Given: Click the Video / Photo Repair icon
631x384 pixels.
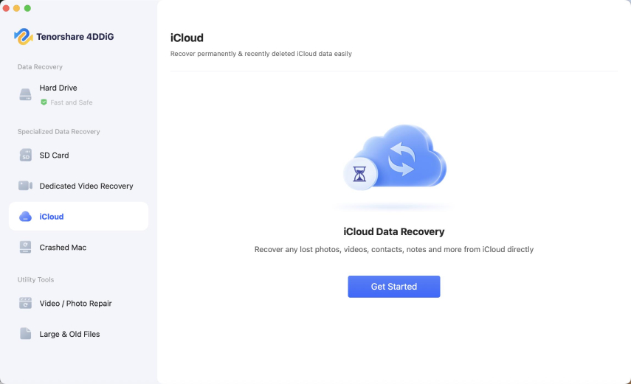Looking at the screenshot, I should [x=26, y=304].
